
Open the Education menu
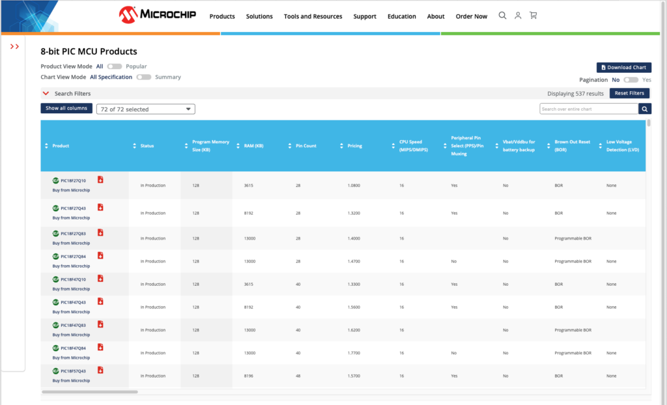click(401, 16)
